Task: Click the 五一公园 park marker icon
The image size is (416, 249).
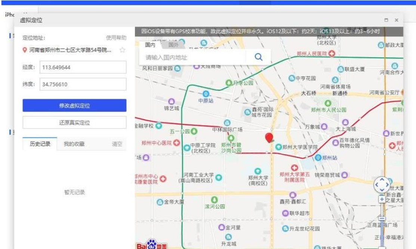Action: coord(194,131)
